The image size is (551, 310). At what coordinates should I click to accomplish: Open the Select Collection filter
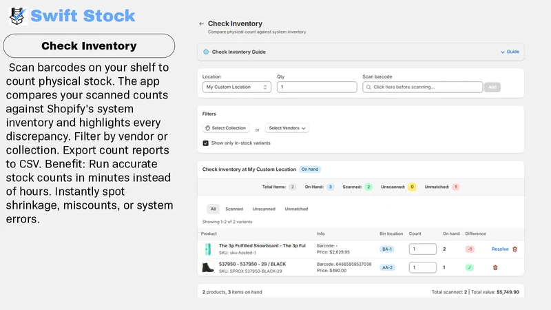(x=226, y=128)
